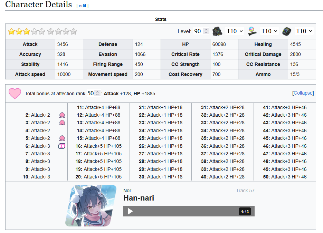Click the Evasion value 1066

pyautogui.click(x=140, y=54)
